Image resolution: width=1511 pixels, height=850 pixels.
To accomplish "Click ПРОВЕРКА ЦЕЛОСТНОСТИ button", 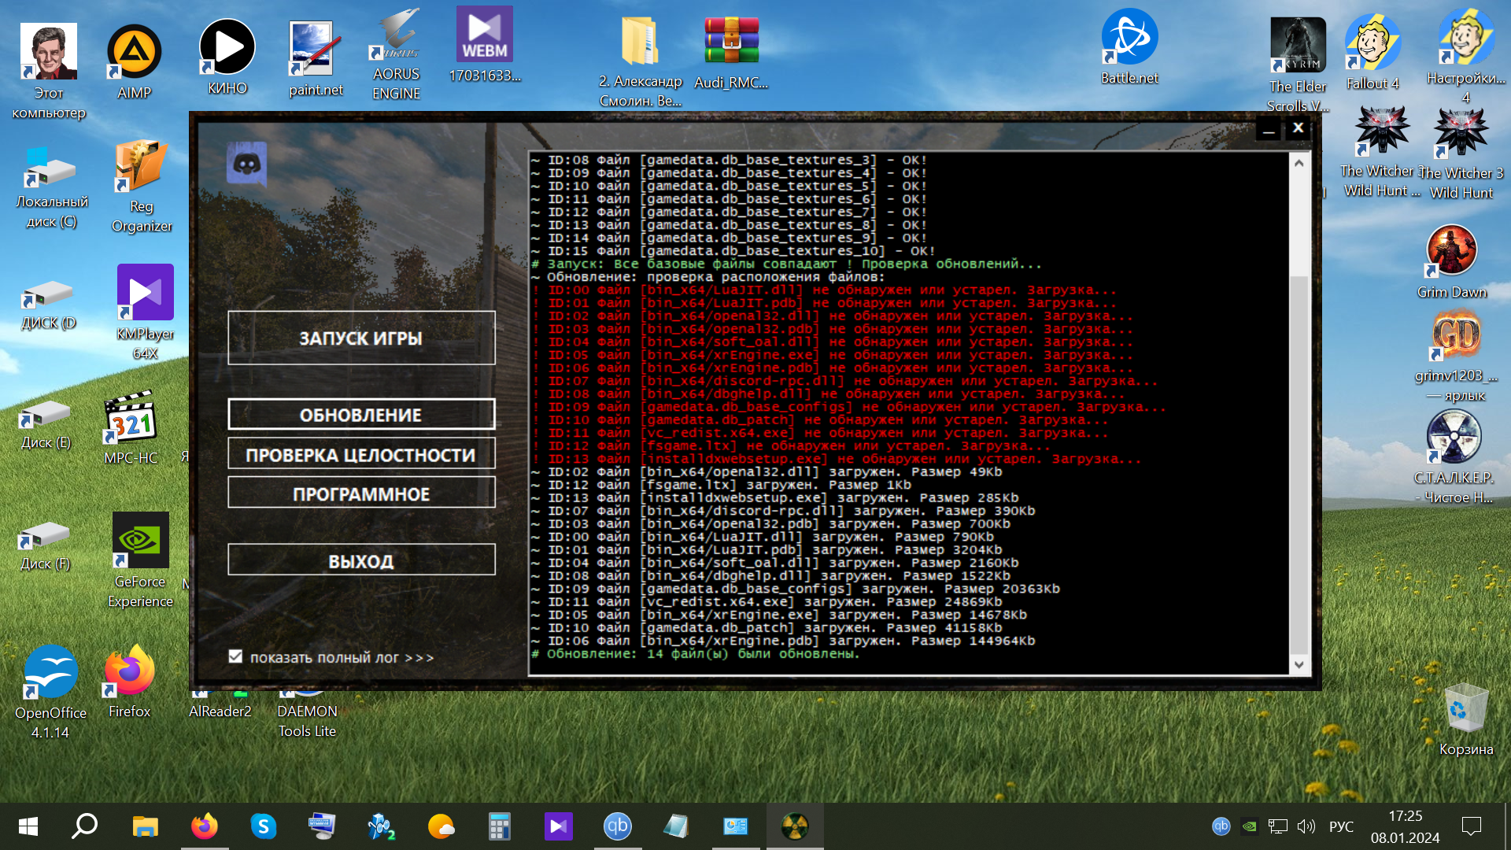I will point(361,455).
